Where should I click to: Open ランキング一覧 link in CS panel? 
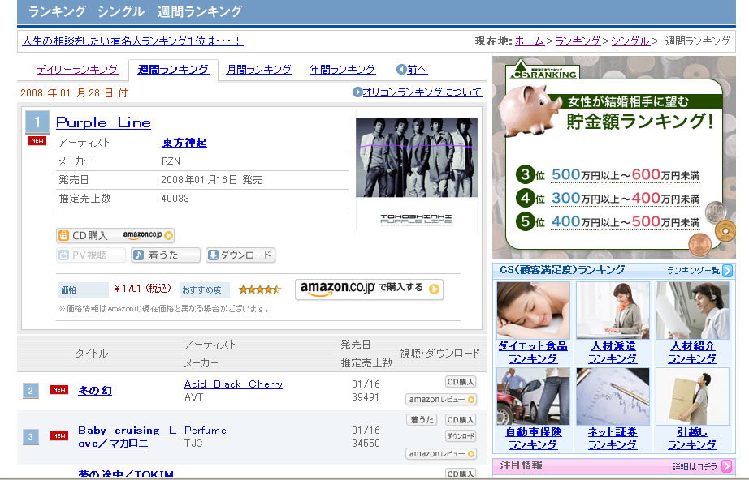(x=693, y=270)
